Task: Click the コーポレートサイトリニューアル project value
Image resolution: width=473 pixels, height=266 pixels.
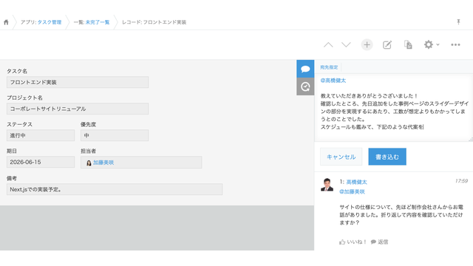Action: tap(78, 109)
